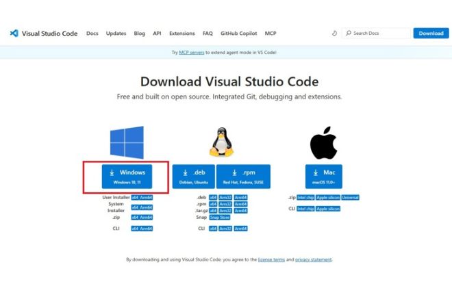The width and height of the screenshot is (452, 301).
Task: Select Apple silicon for Mac CLI
Action: [328, 209]
